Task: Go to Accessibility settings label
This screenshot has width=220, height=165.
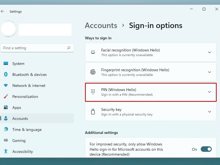Action: (23, 152)
